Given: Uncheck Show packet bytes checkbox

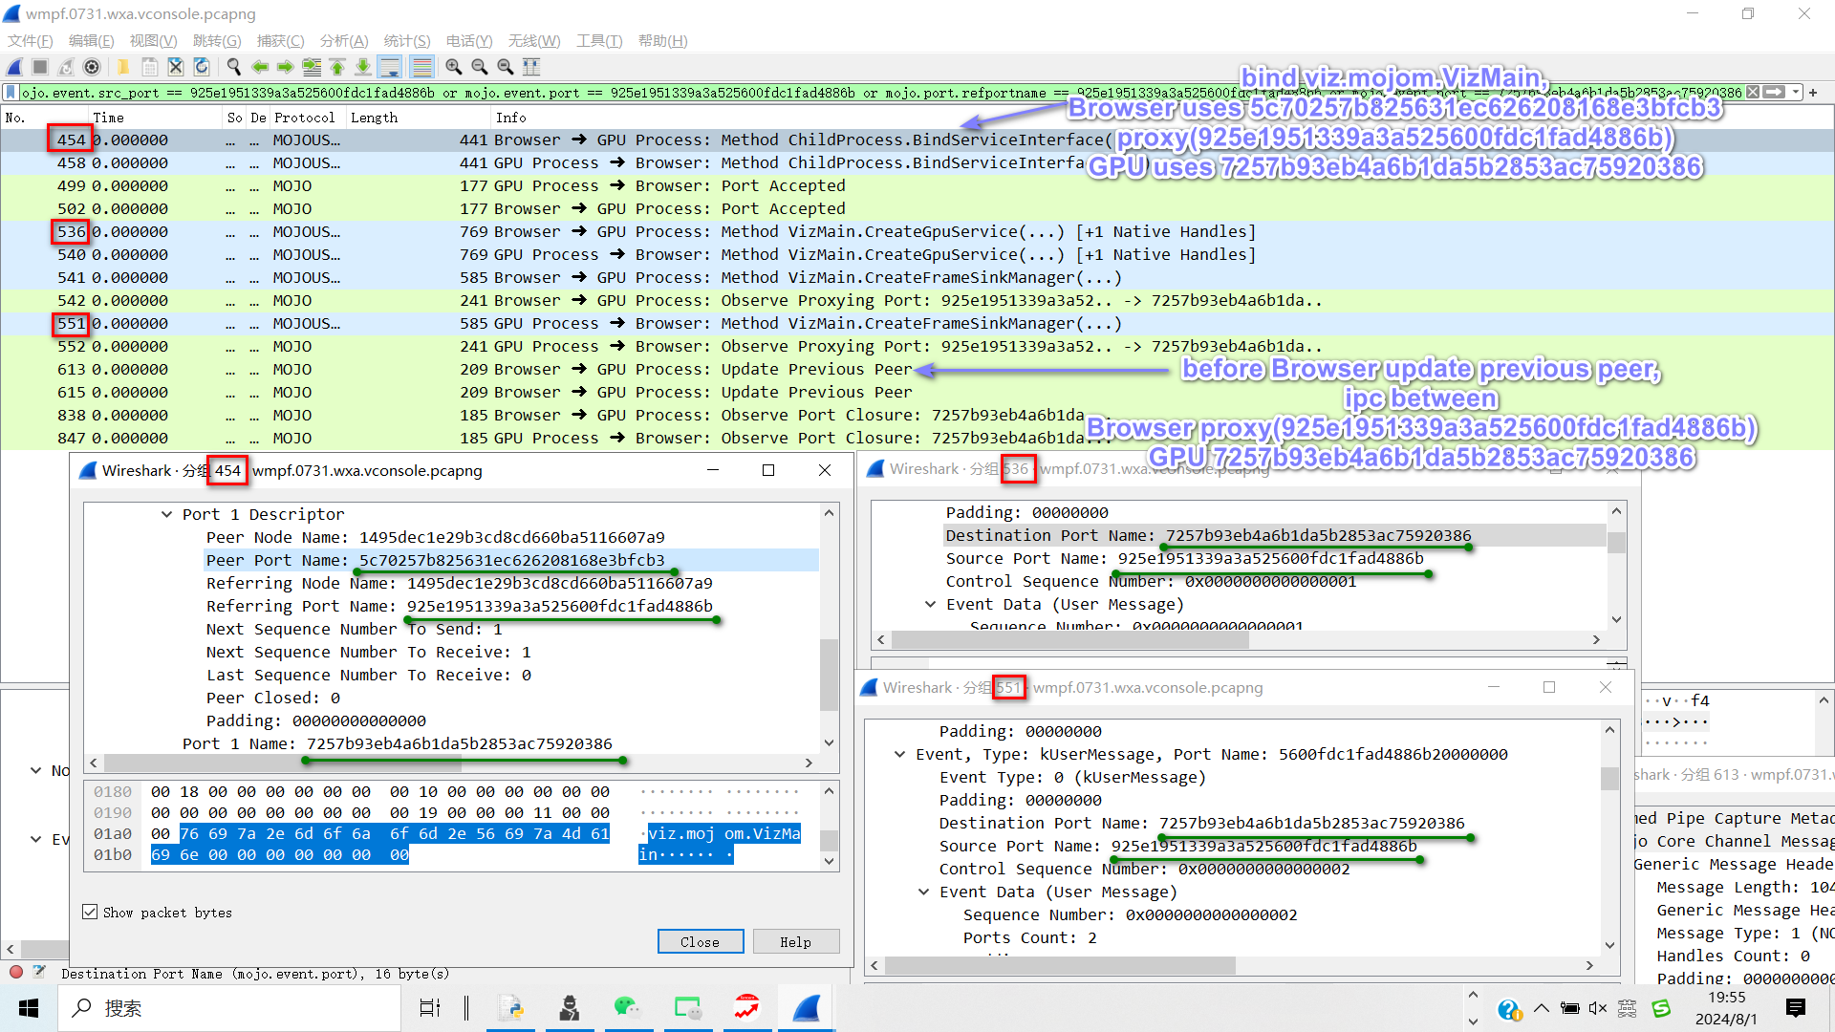Looking at the screenshot, I should coord(90,912).
